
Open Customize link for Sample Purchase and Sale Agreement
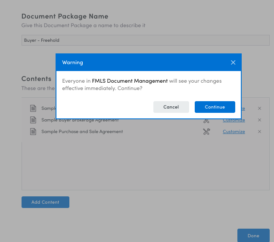pos(234,131)
